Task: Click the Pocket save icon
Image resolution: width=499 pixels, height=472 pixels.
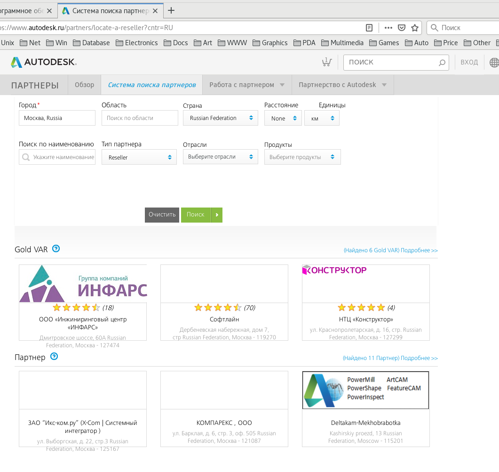Action: (x=402, y=28)
